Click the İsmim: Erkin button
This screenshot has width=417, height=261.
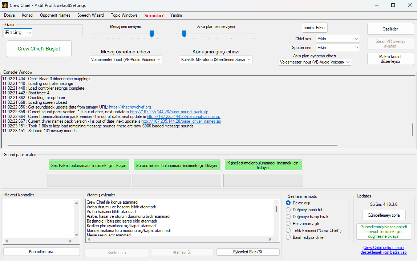pos(315,28)
